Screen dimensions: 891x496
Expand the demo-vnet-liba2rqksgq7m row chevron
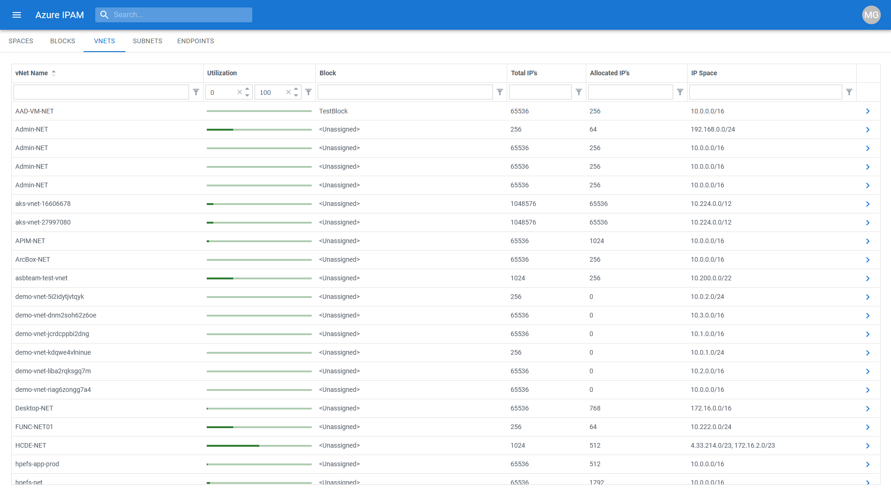tap(868, 371)
